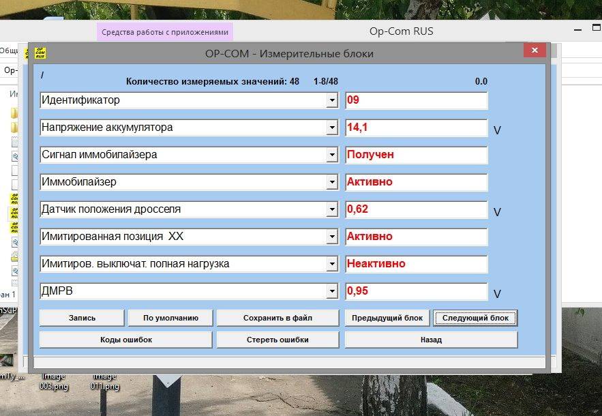Select the identifier value field showing 09
This screenshot has height=416, width=602.
point(417,101)
